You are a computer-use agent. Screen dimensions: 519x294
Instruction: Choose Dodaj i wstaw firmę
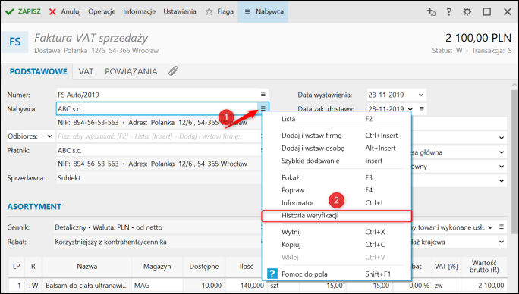pos(336,136)
